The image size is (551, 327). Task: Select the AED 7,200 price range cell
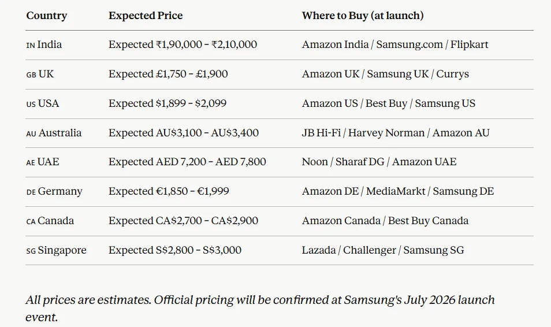point(187,162)
